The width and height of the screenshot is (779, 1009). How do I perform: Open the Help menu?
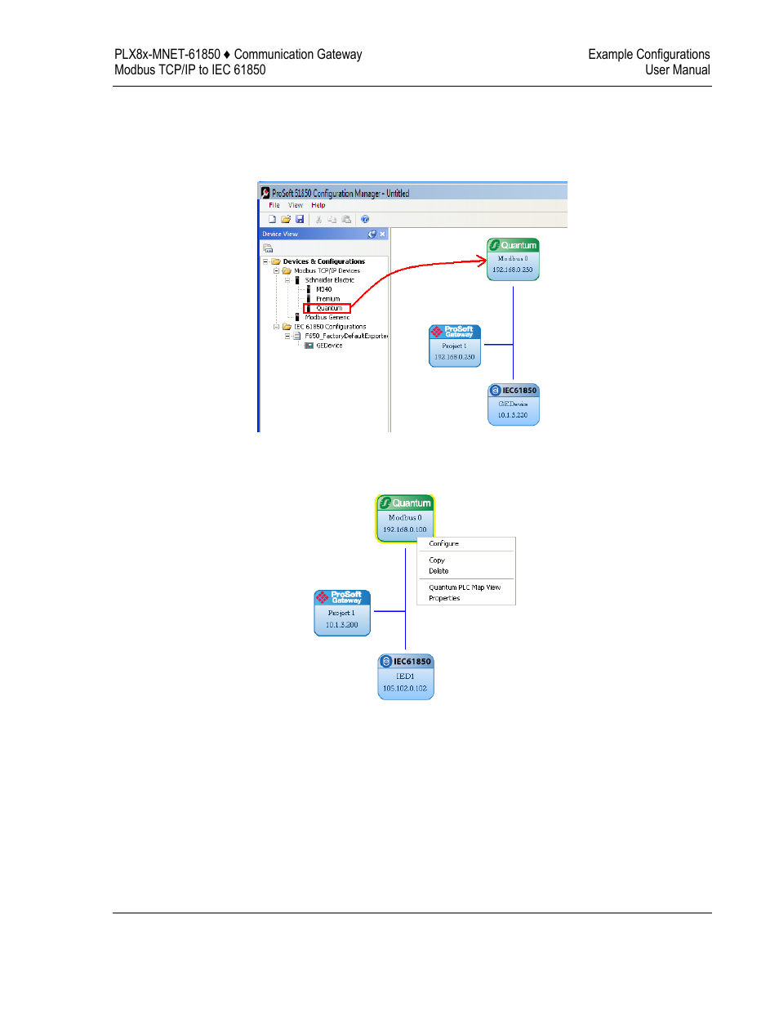coord(318,206)
